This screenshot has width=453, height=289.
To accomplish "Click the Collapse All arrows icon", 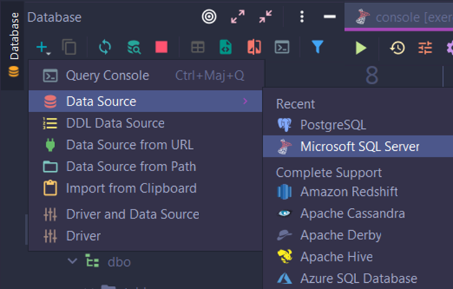I will pyautogui.click(x=267, y=17).
